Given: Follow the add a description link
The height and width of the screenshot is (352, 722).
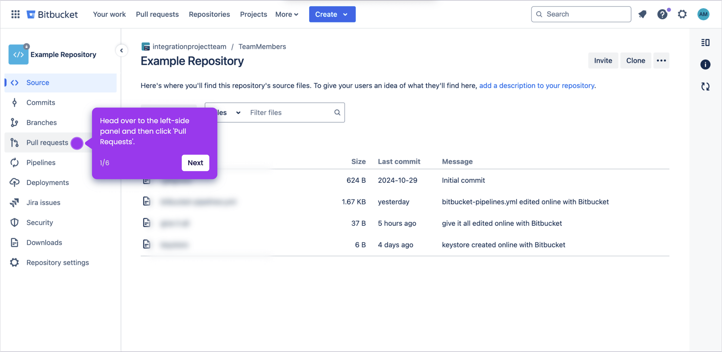Looking at the screenshot, I should click(536, 85).
